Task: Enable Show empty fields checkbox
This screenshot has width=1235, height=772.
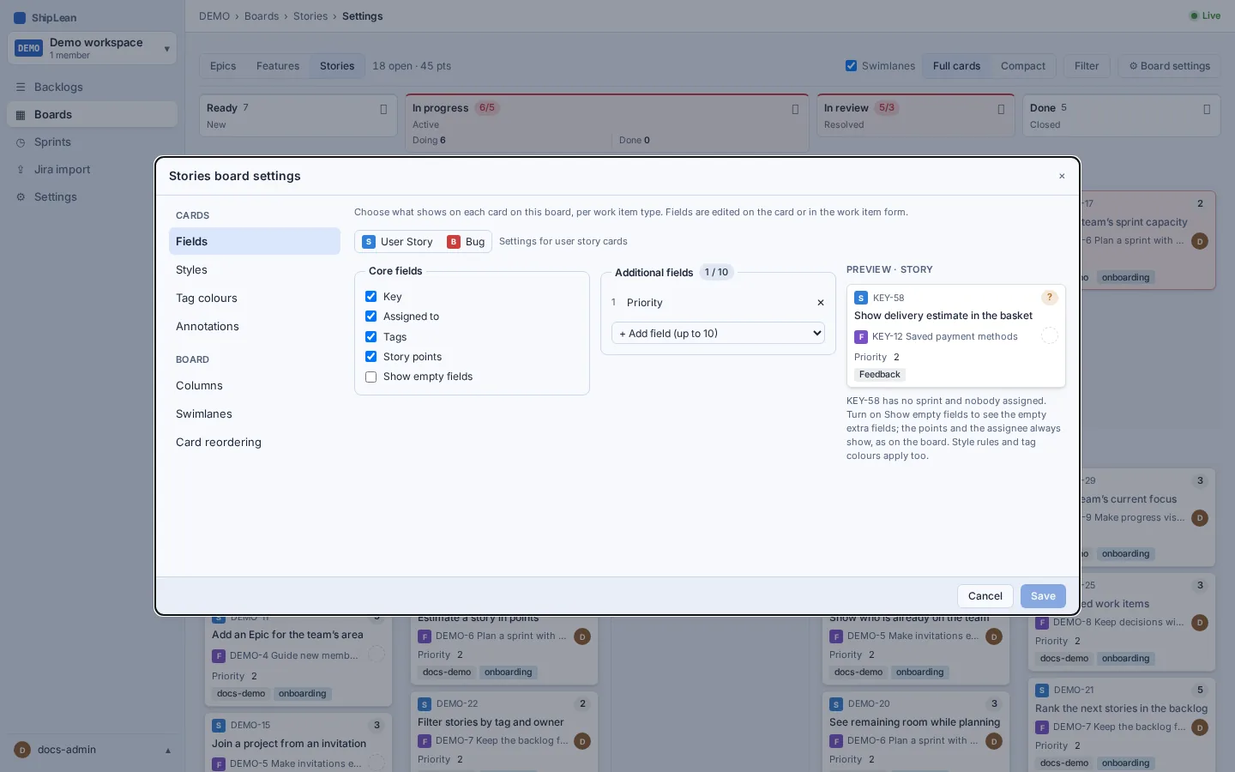Action: pyautogui.click(x=371, y=377)
